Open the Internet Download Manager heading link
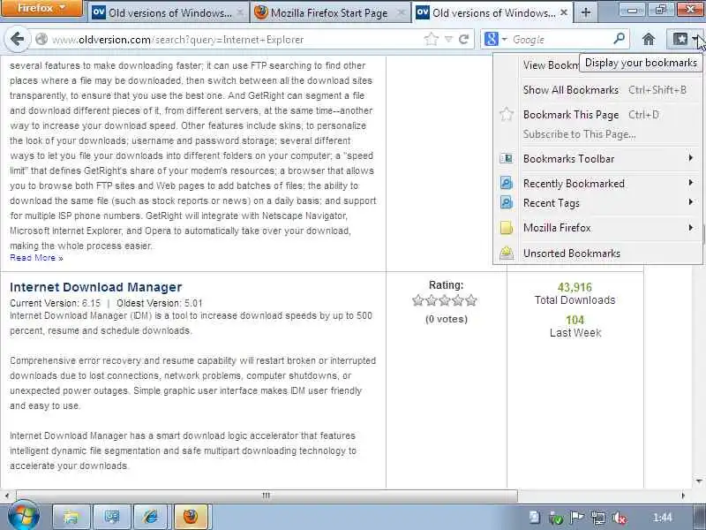The width and height of the screenshot is (706, 530). pos(96,287)
